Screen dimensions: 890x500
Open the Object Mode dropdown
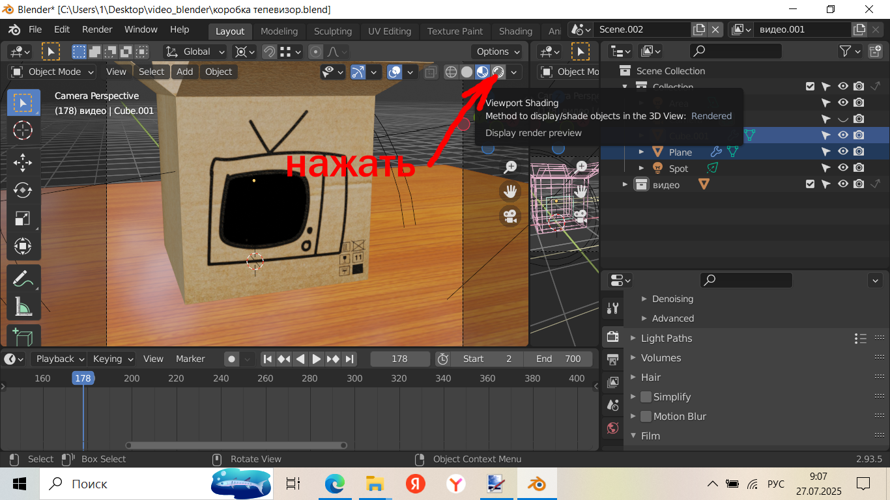[53, 72]
